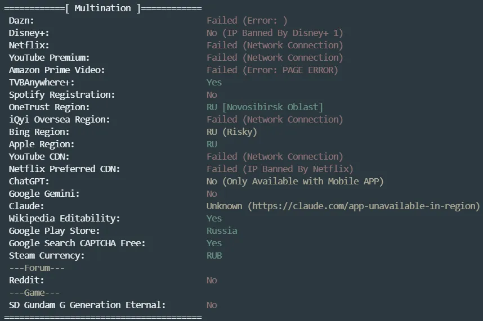Click the YouTube Premium label
Image resolution: width=483 pixels, height=321 pixels.
(49, 57)
